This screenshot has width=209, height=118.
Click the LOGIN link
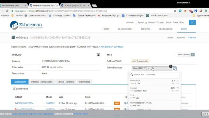[130, 23]
